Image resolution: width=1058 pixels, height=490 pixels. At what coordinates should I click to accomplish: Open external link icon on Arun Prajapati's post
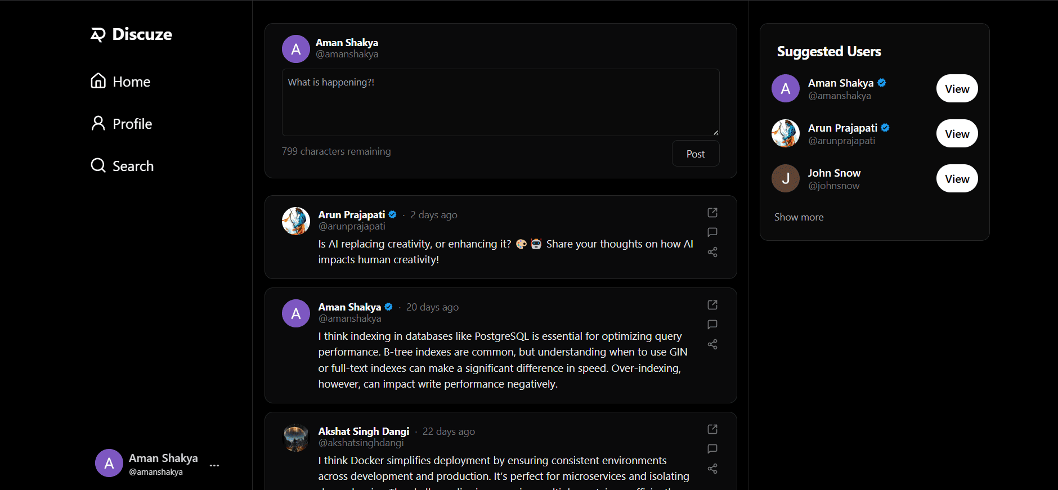tap(712, 213)
